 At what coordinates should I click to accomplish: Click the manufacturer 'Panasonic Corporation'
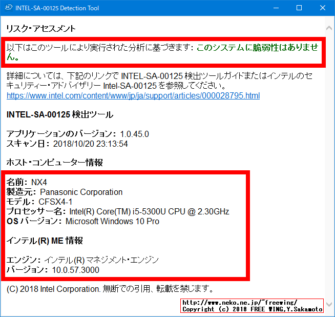[81, 192]
